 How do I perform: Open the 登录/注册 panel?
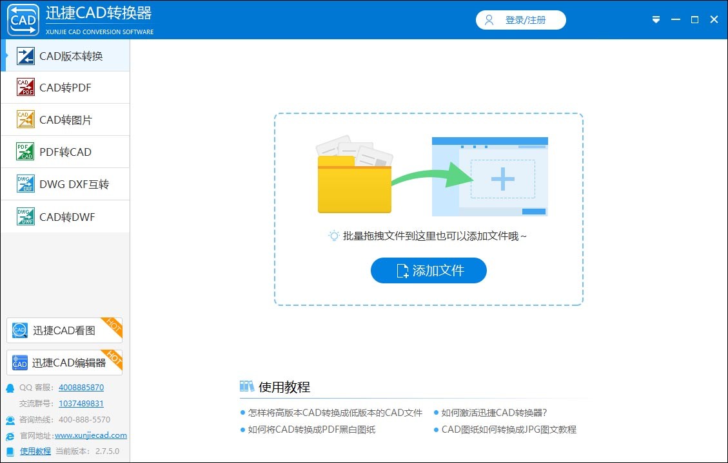pos(520,20)
